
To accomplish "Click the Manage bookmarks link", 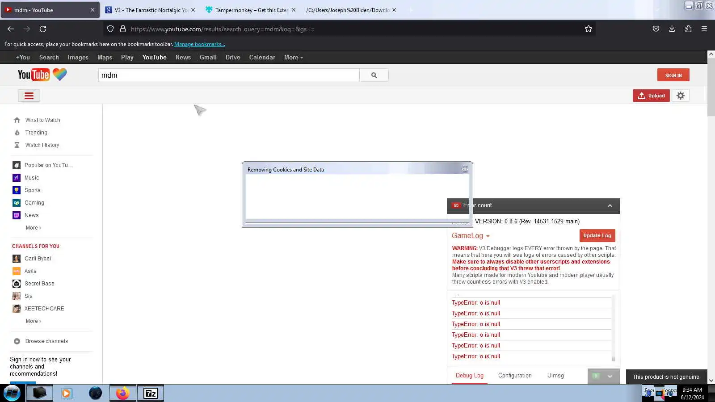I will [199, 44].
